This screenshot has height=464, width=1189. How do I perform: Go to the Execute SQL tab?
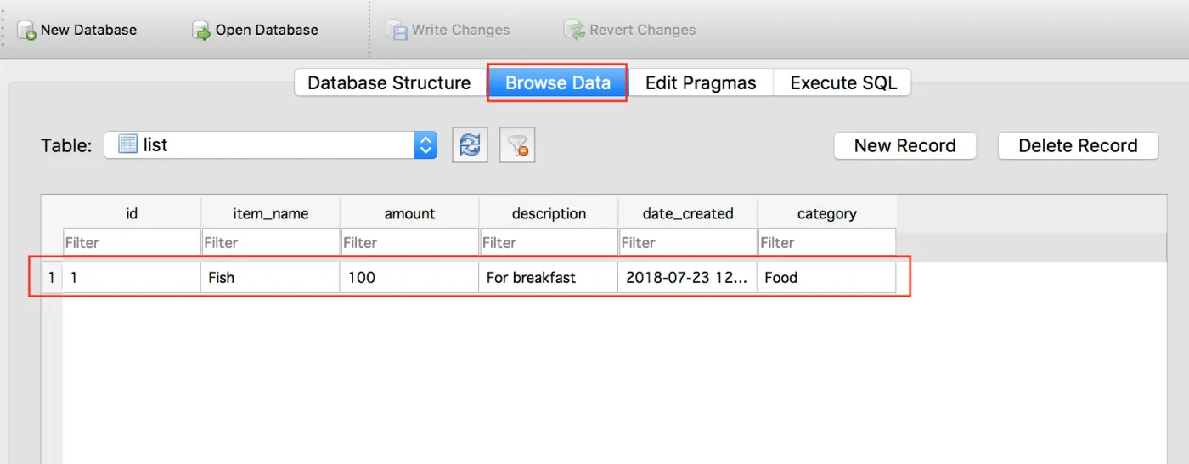(843, 83)
